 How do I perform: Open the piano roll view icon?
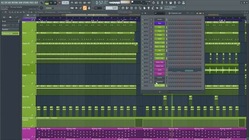(x=127, y=8)
